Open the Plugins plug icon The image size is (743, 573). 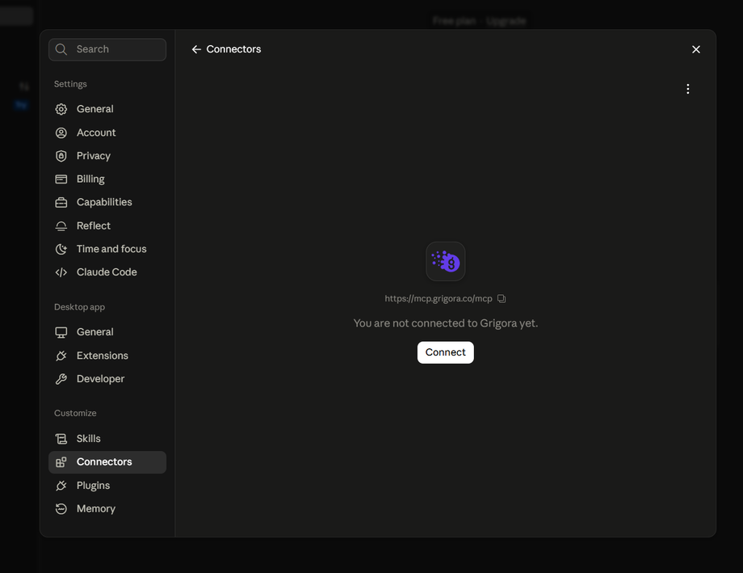click(x=61, y=486)
